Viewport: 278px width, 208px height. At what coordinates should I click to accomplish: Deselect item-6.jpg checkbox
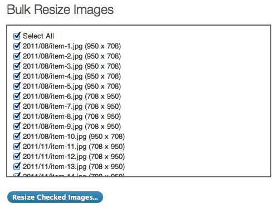[x=17, y=96]
